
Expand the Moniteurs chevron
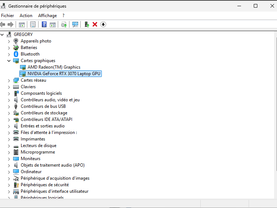[9, 159]
